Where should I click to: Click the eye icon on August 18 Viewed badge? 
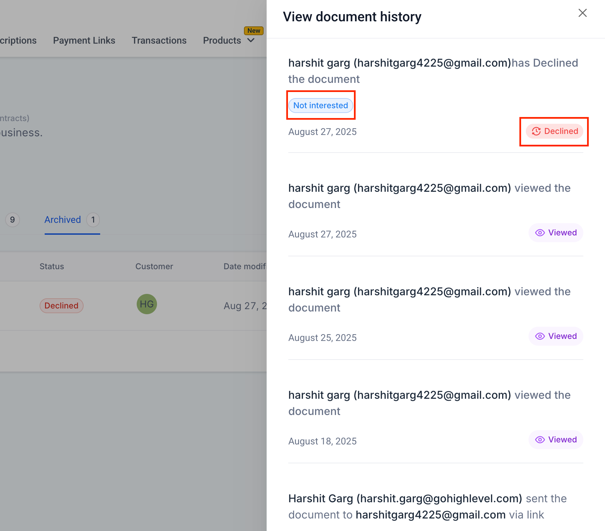540,440
